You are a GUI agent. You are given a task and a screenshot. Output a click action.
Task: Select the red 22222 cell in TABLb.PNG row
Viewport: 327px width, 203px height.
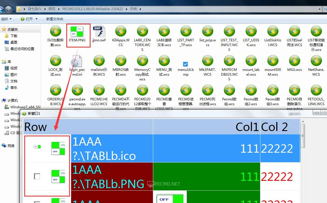280,176
